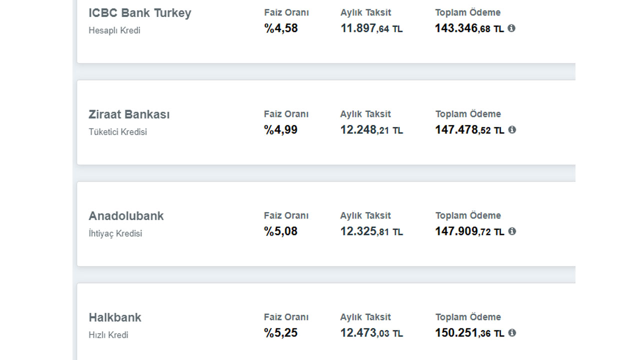Image resolution: width=640 pixels, height=360 pixels.
Task: Select Ziraat Bankası bank name
Action: (129, 114)
